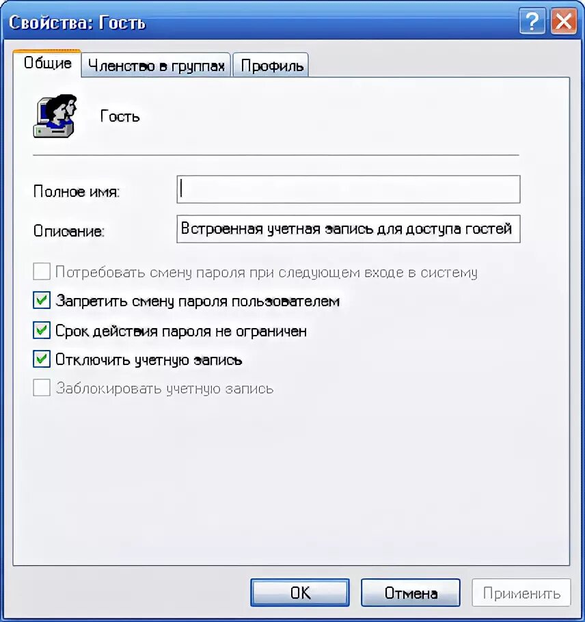Screen dimensions: 585x622
Task: Click inside the Полное имя field
Action: (349, 189)
